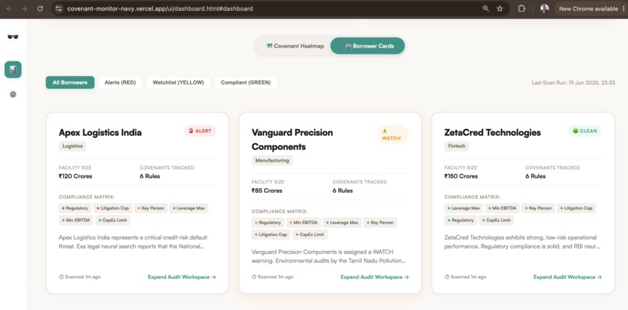
Task: Click the New Chrome available button
Action: [590, 9]
